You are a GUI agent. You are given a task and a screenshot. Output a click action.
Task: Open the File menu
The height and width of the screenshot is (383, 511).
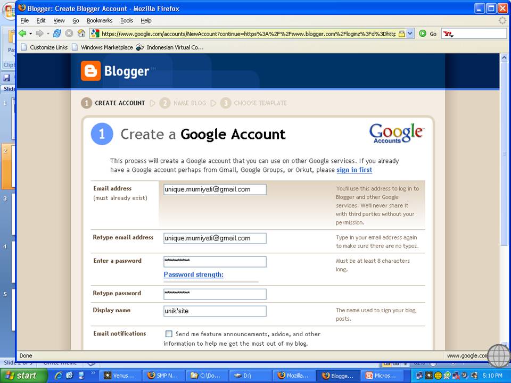coord(24,21)
